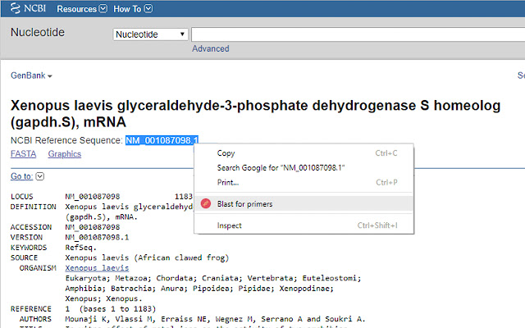Click the ACCESSION field label
This screenshot has height=328, width=525.
31,227
